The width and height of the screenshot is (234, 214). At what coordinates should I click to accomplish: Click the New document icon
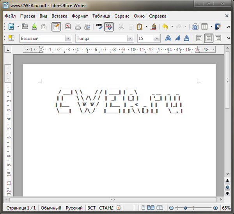click(11, 27)
